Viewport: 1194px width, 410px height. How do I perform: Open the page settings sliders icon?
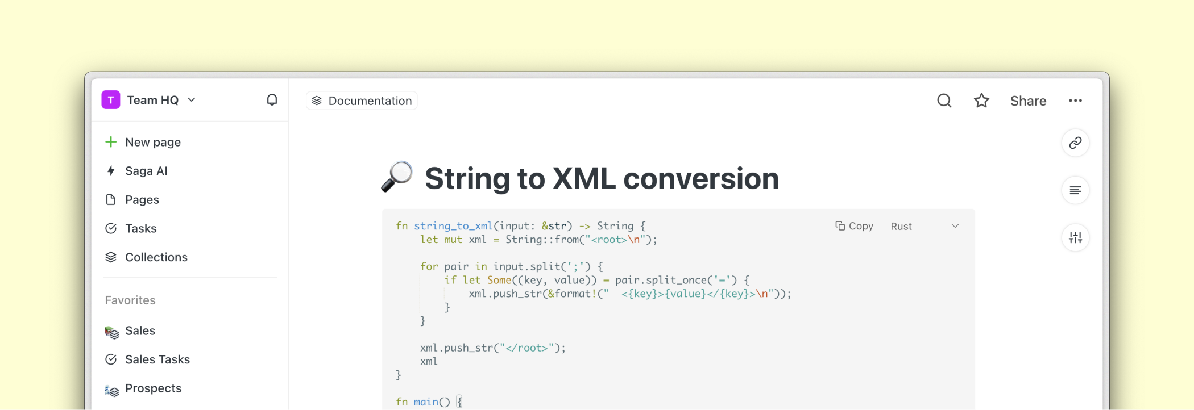tap(1075, 237)
